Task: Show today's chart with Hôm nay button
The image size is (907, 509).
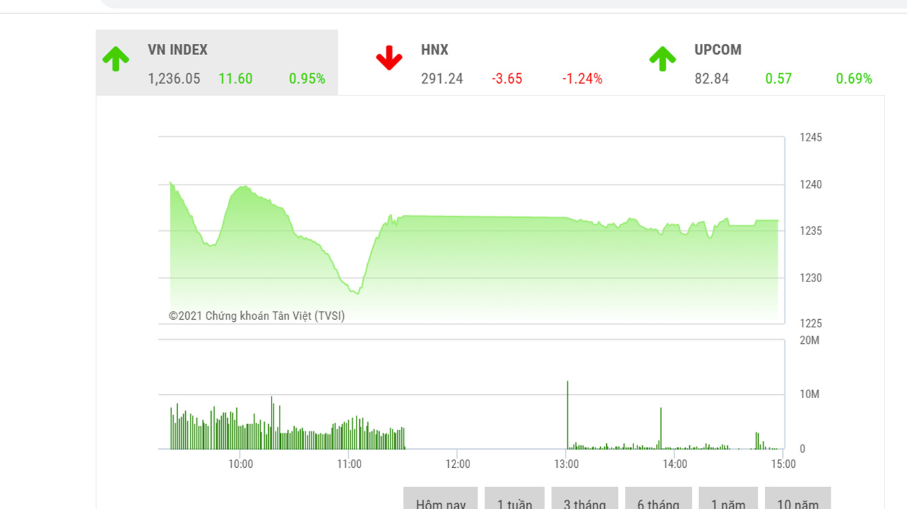Action: click(x=440, y=501)
